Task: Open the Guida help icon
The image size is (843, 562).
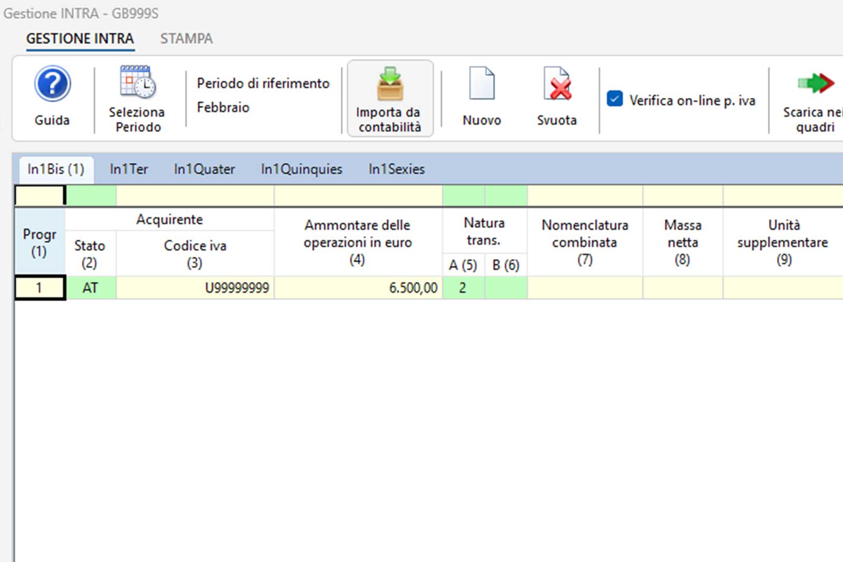Action: pyautogui.click(x=52, y=85)
